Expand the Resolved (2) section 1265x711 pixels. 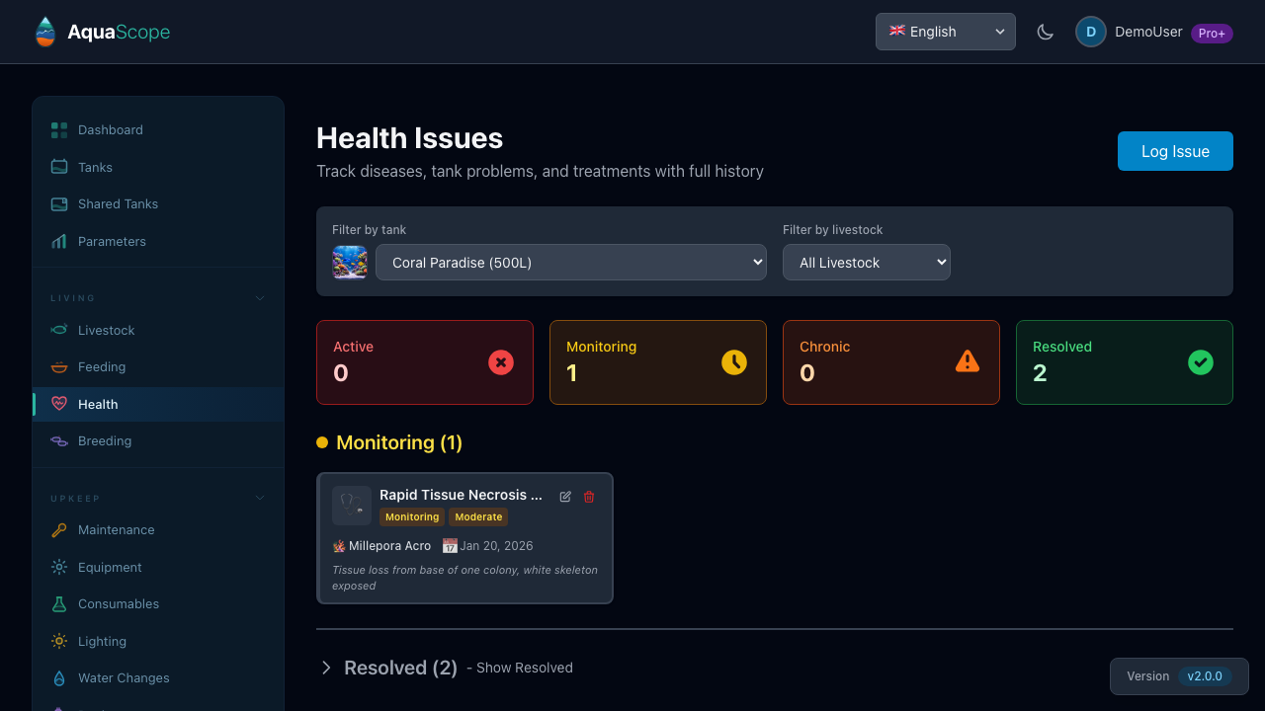click(326, 669)
